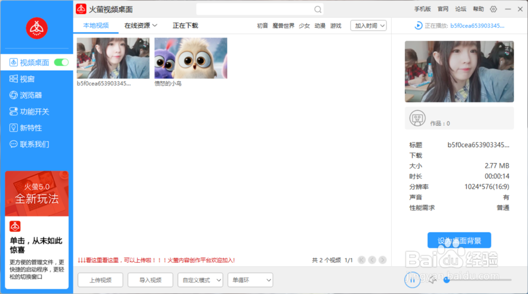Close the 火萤视频桌面 window
Image resolution: width=528 pixels, height=294 pixels.
(520, 9)
